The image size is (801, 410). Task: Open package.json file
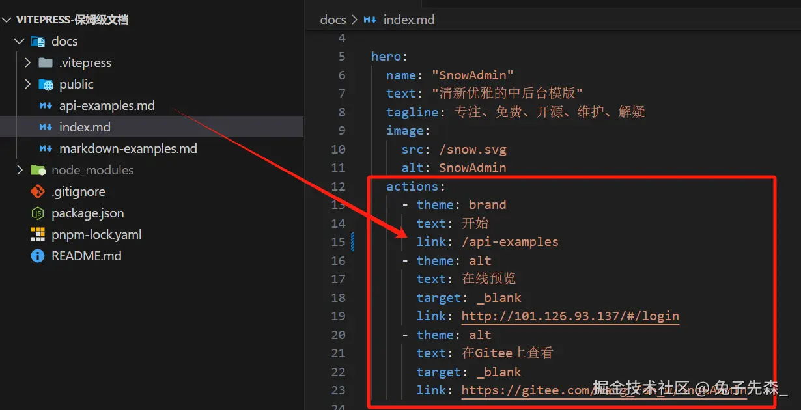tap(88, 213)
